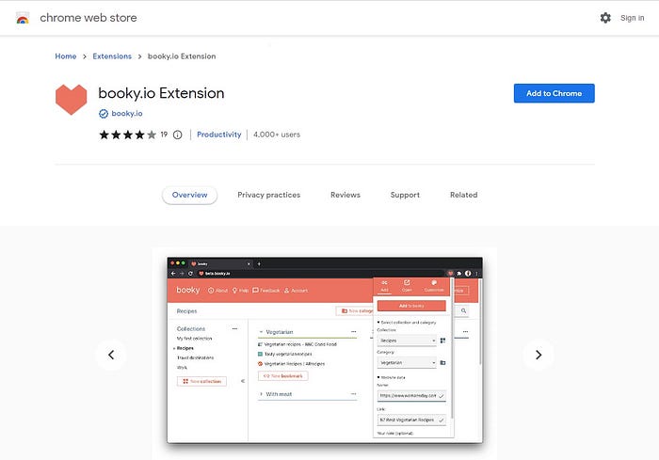Click the Chrome Web Store rainbow logo

pos(23,18)
